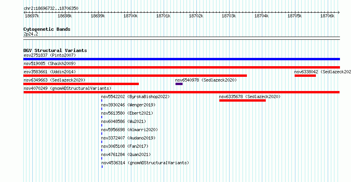
Task: Click the 18700k ruler position
Action: (131, 16)
